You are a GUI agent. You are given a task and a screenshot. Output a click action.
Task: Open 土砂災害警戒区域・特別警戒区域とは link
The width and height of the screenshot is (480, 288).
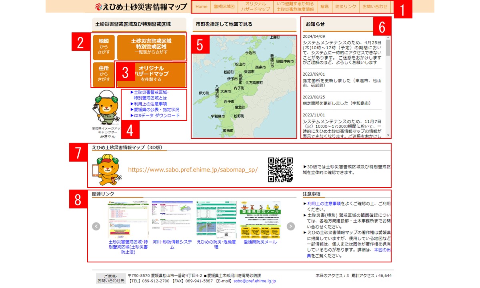click(x=150, y=95)
